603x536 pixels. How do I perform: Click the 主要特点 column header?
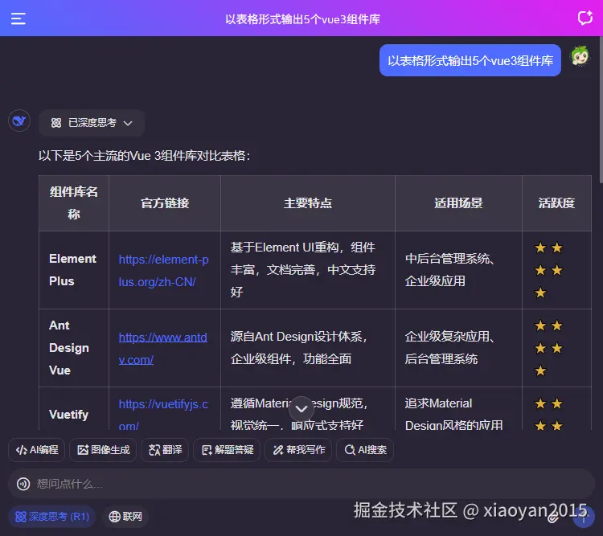pos(308,203)
